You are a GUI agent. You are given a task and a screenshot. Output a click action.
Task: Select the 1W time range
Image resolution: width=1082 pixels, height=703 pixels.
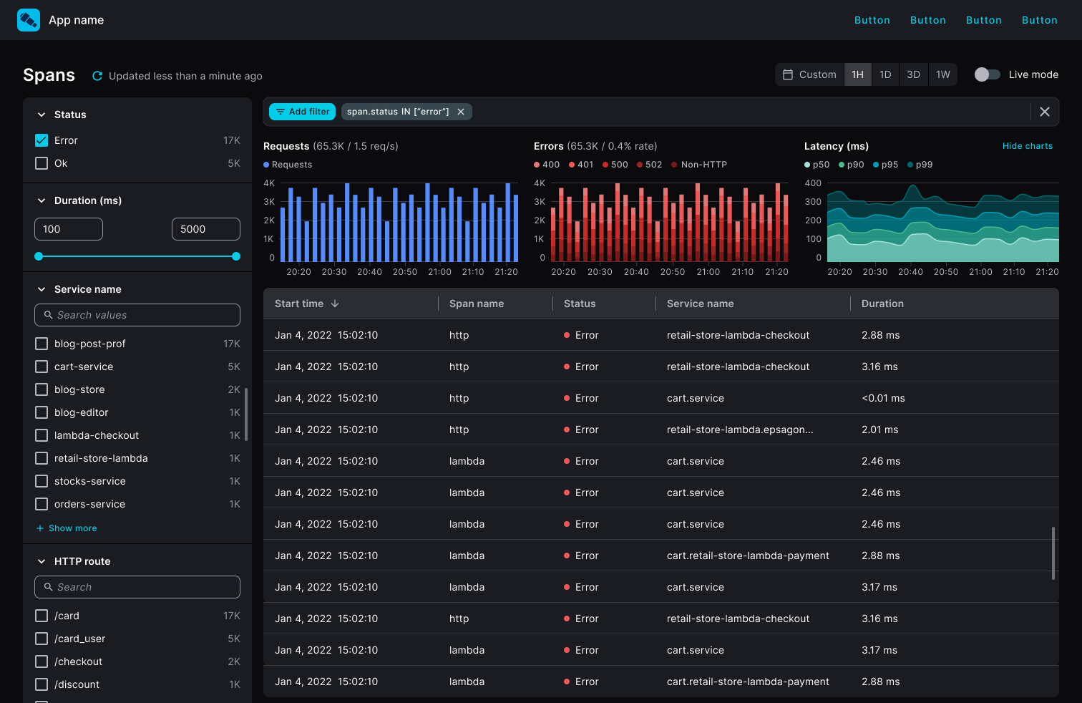click(x=943, y=74)
